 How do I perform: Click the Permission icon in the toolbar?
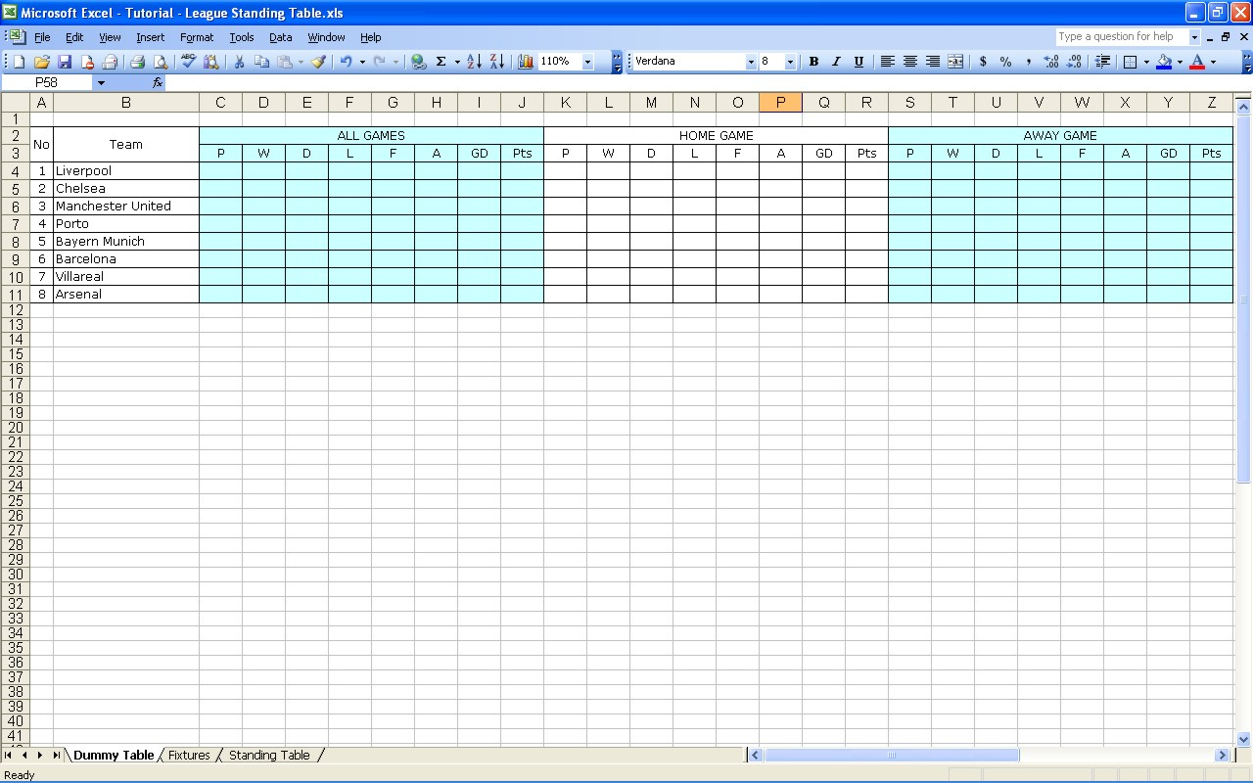[87, 62]
